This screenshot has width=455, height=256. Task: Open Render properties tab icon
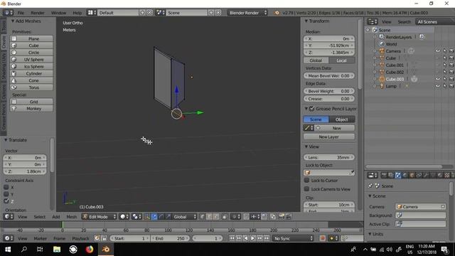[x=384, y=176]
